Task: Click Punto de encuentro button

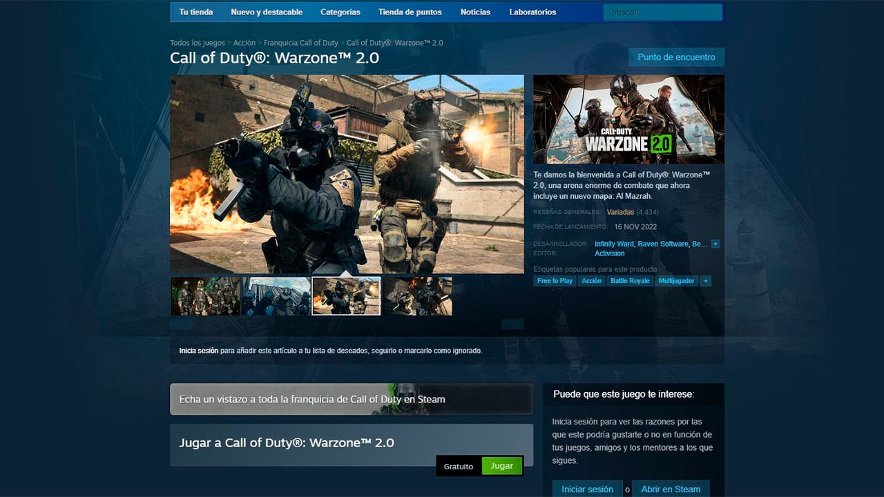Action: 675,57
